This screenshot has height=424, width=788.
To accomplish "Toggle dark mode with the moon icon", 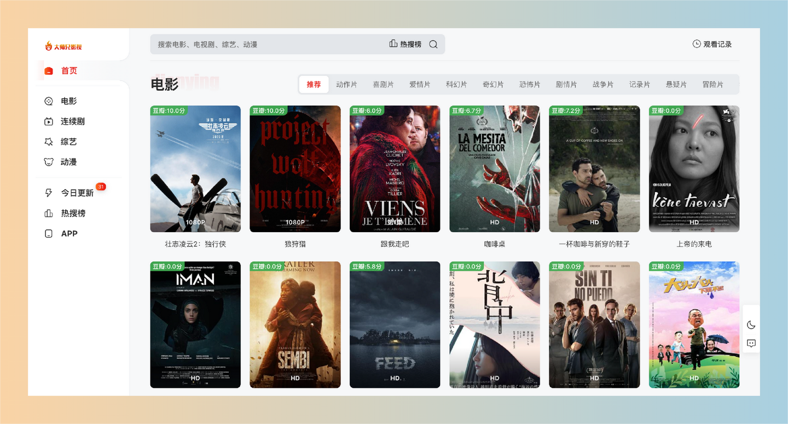I will pyautogui.click(x=751, y=325).
